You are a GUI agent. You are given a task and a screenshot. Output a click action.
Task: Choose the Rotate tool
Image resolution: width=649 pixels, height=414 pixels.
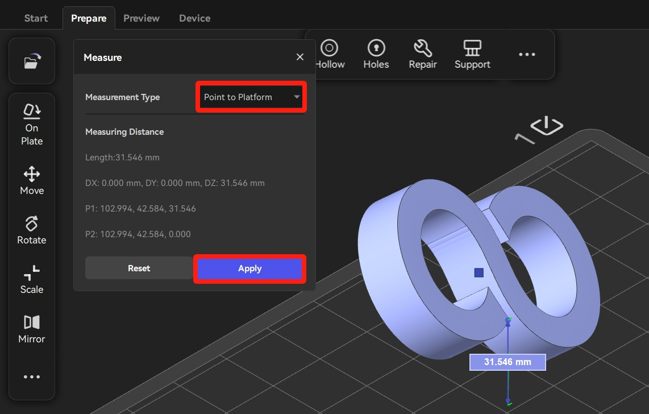[32, 230]
